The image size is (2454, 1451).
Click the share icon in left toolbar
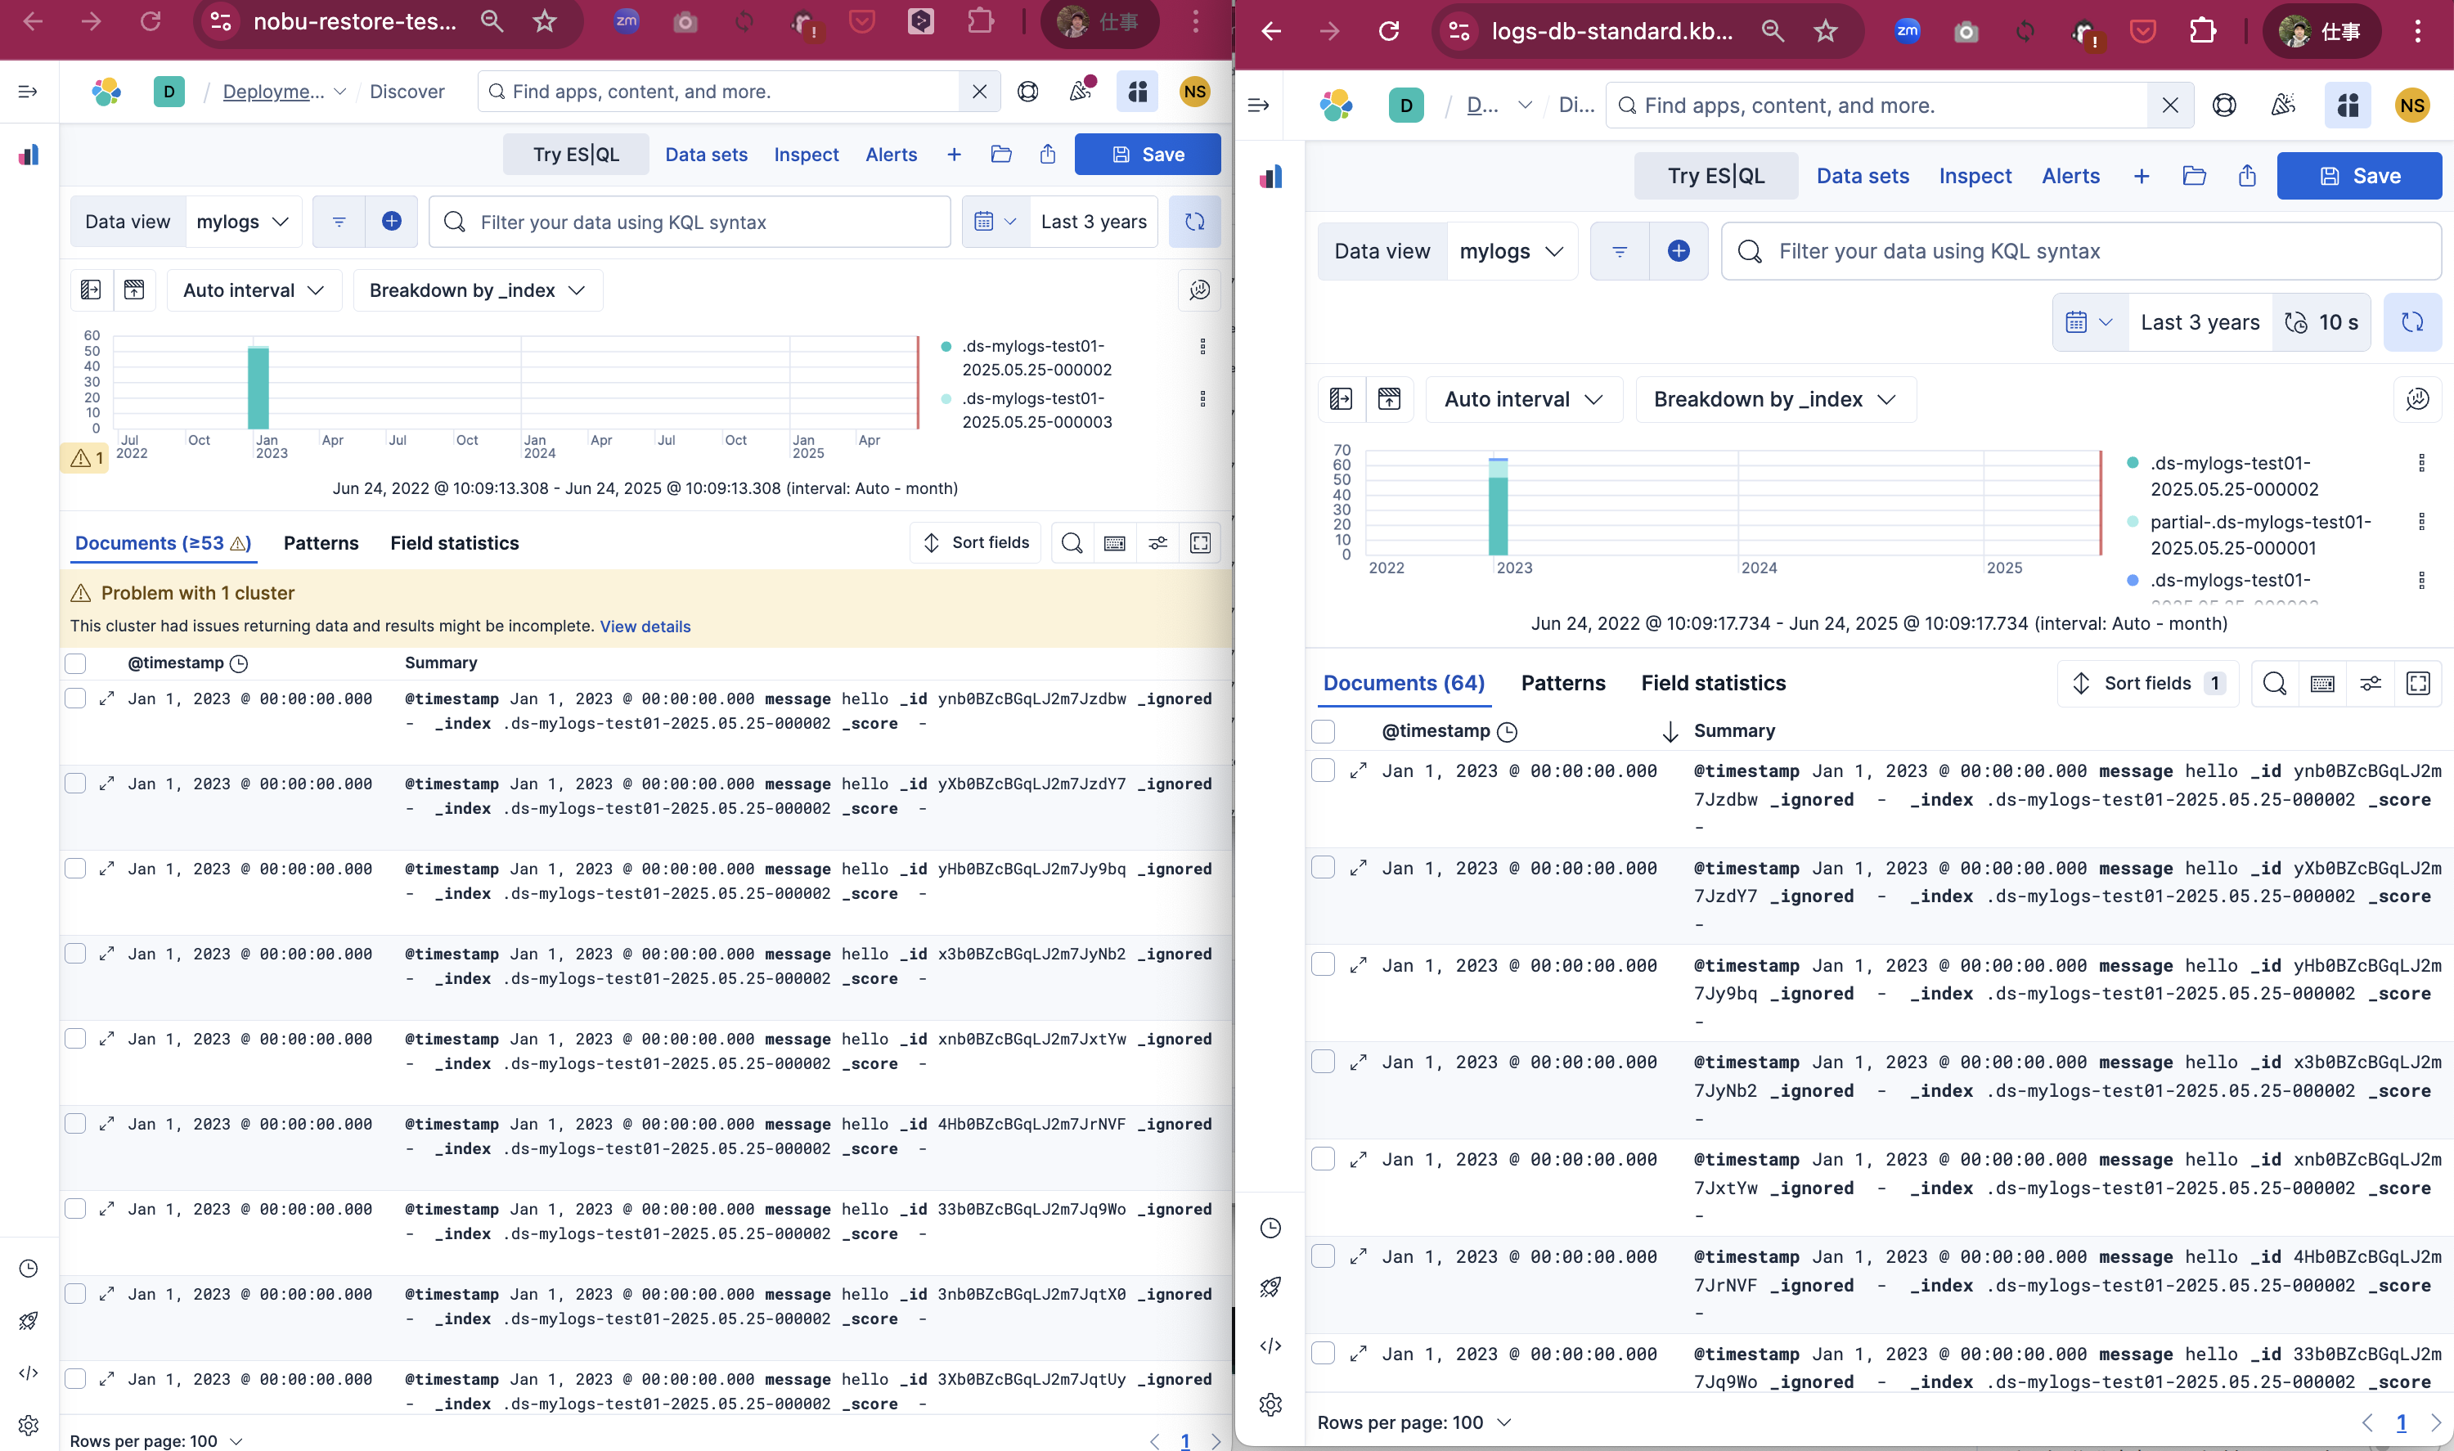click(x=1047, y=155)
